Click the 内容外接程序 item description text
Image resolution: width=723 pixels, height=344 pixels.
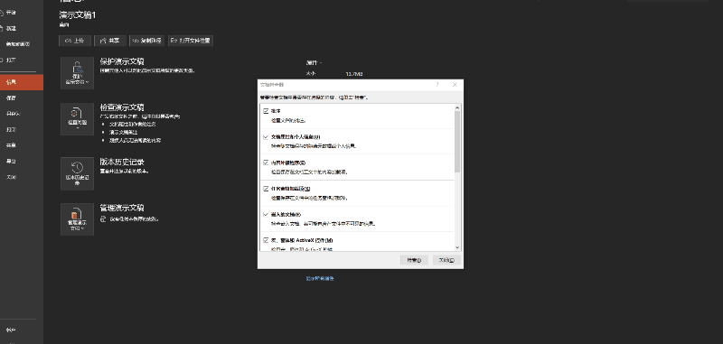tap(309, 172)
